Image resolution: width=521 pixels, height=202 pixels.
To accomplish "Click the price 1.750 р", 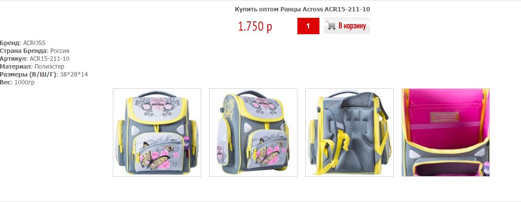I will click(255, 26).
